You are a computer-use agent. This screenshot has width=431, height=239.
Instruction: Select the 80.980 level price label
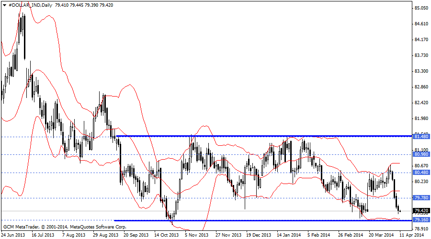[420, 154]
